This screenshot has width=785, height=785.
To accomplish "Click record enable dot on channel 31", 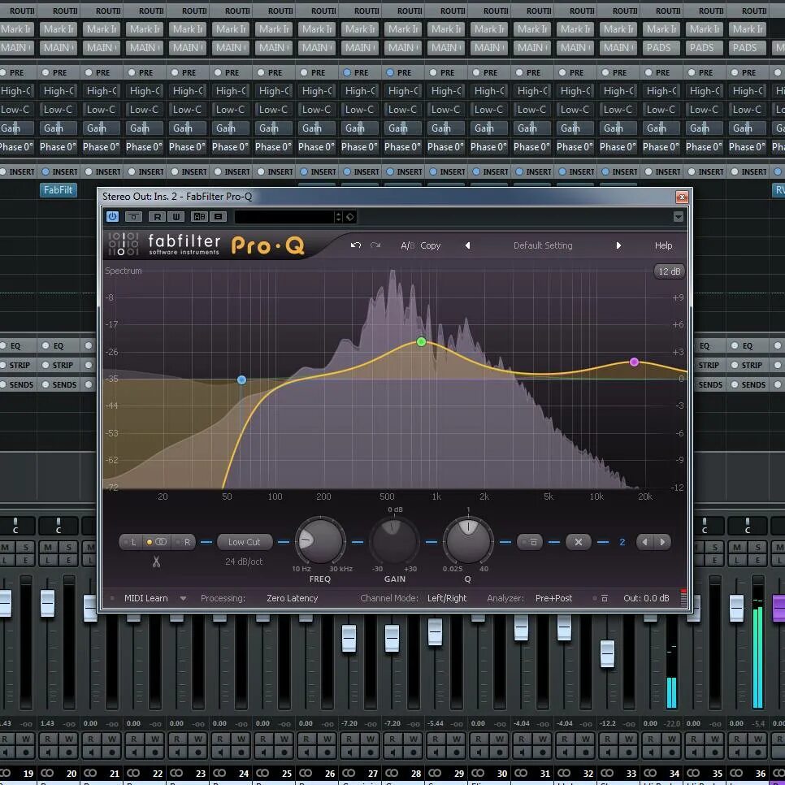I will [x=543, y=752].
